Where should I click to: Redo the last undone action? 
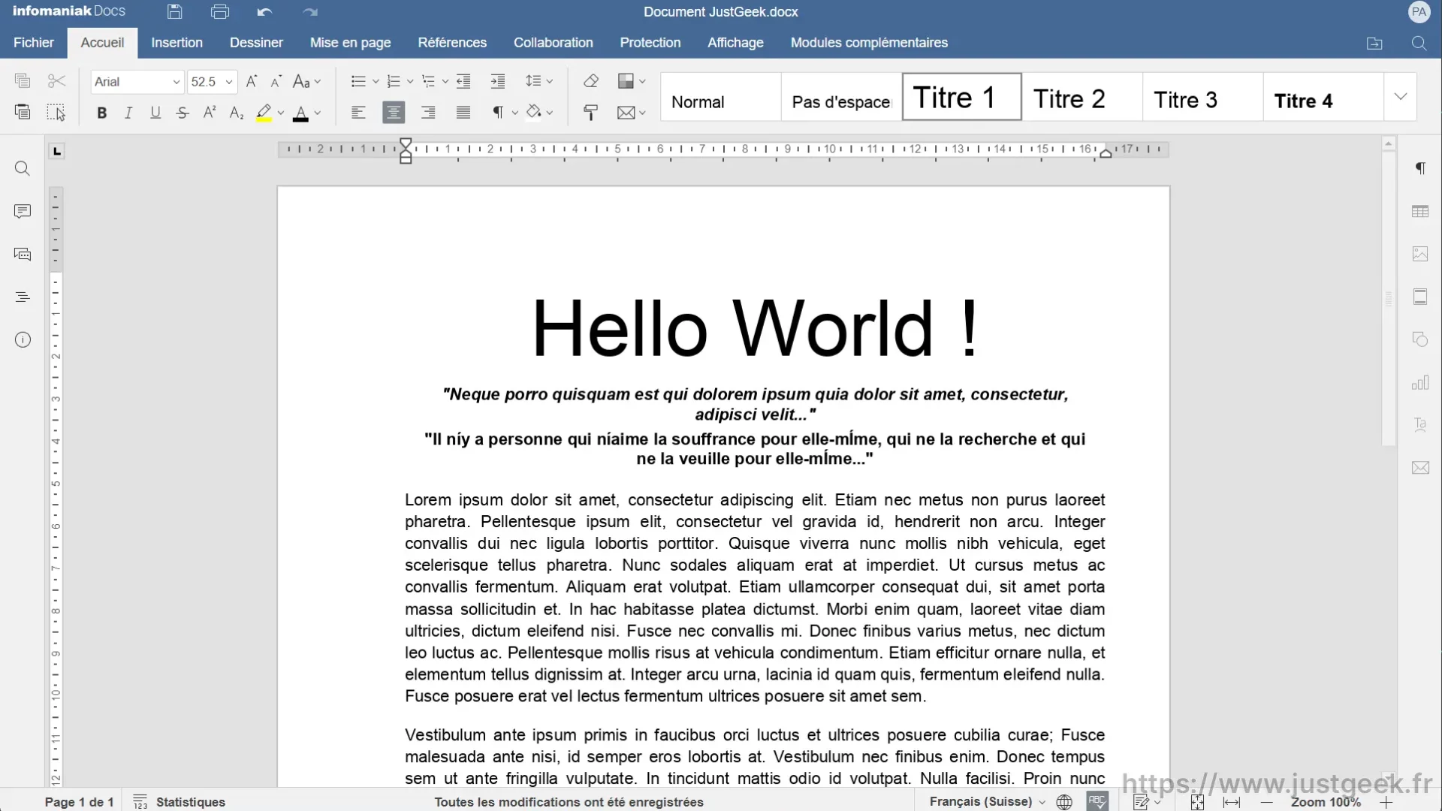point(310,12)
